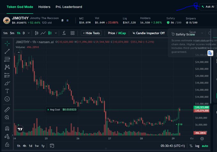Select the crosshair cursor tool

point(7,43)
